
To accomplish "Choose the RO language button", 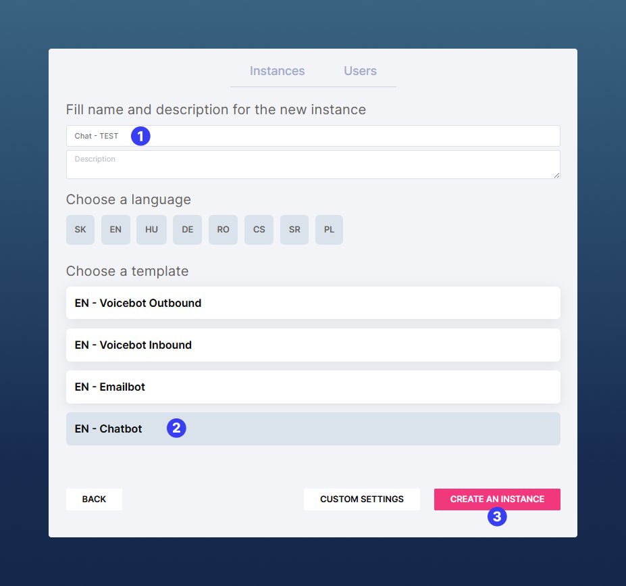I will [223, 230].
